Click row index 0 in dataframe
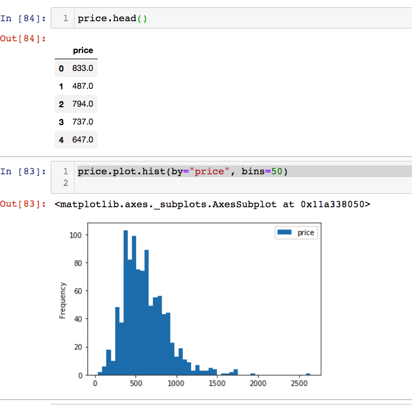This screenshot has height=405, width=412. point(61,69)
